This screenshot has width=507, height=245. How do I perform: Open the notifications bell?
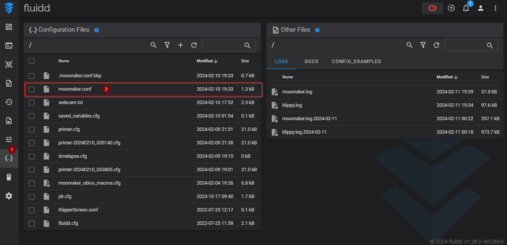[466, 8]
